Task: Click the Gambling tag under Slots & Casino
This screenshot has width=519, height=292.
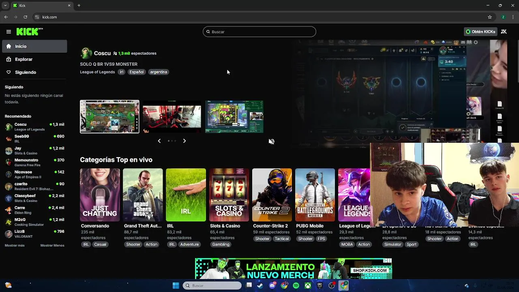Action: [221, 245]
